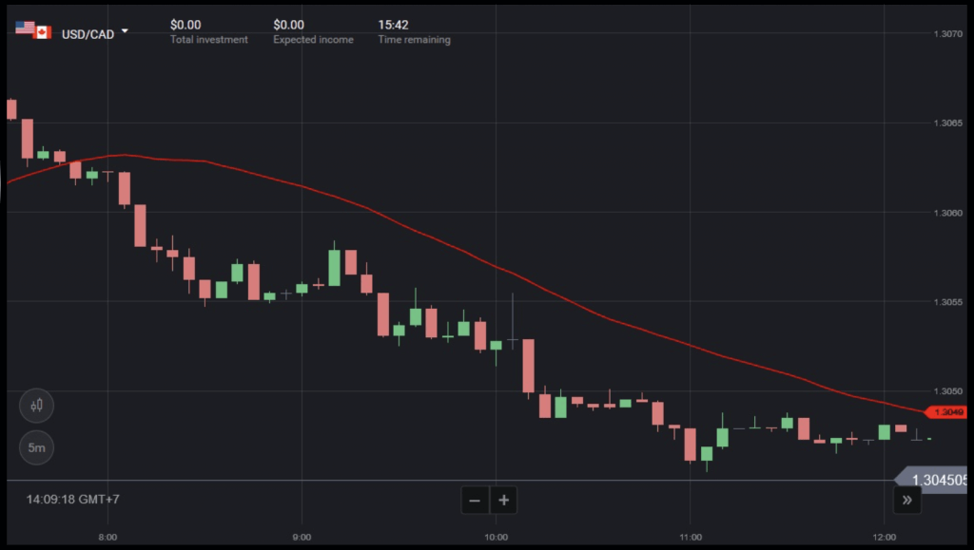This screenshot has height=550, width=974.
Task: Open the candlestick chart type button
Action: 37,406
